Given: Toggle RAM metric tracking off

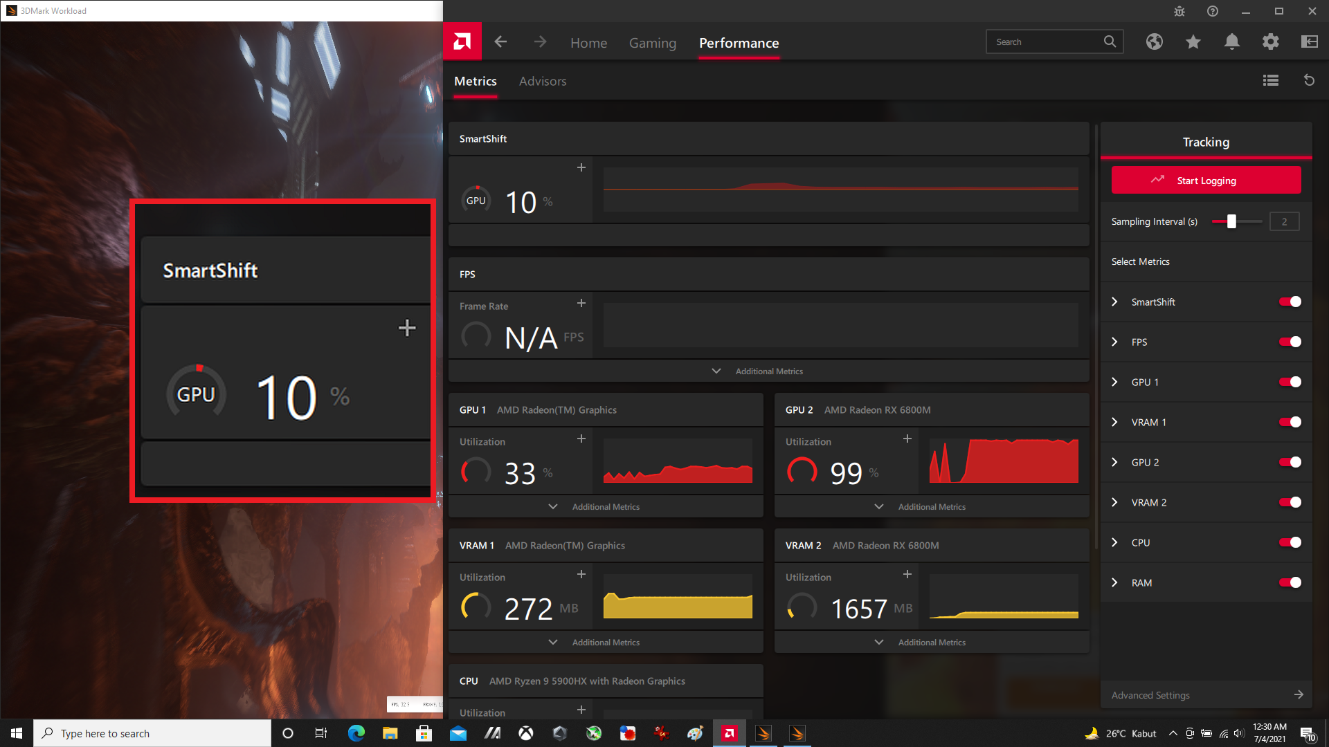Looking at the screenshot, I should coord(1290,582).
